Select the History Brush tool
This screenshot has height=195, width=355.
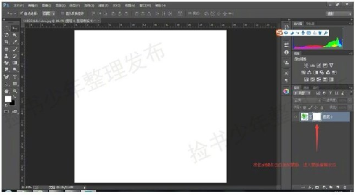[x=15, y=56]
